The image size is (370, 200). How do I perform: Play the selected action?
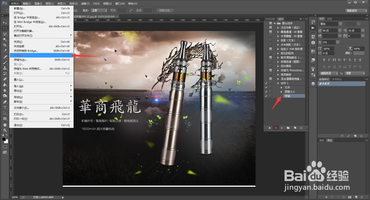click(282, 128)
